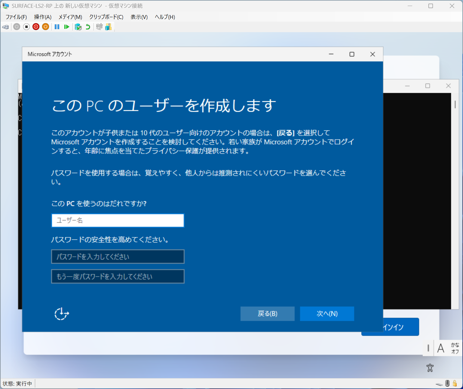The image size is (463, 389).
Task: Open the 表示(V) menu
Action: point(139,17)
